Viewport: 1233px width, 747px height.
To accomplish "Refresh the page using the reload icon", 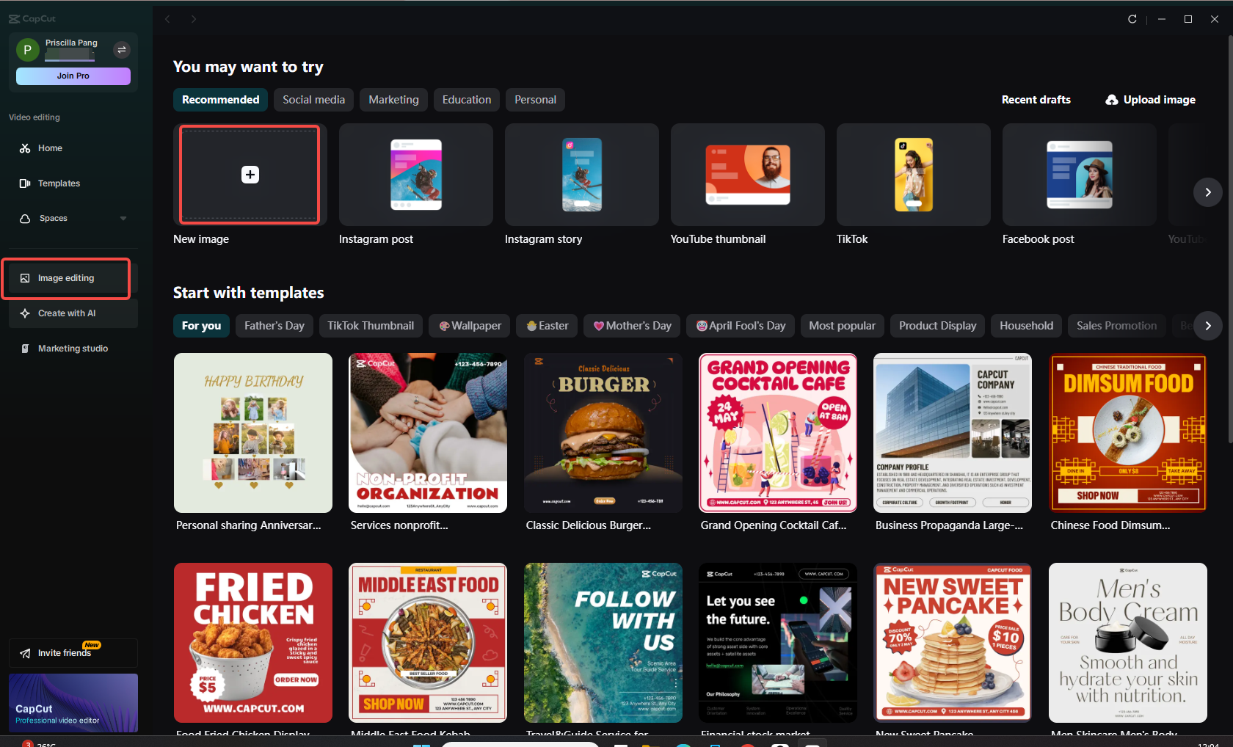I will point(1132,19).
